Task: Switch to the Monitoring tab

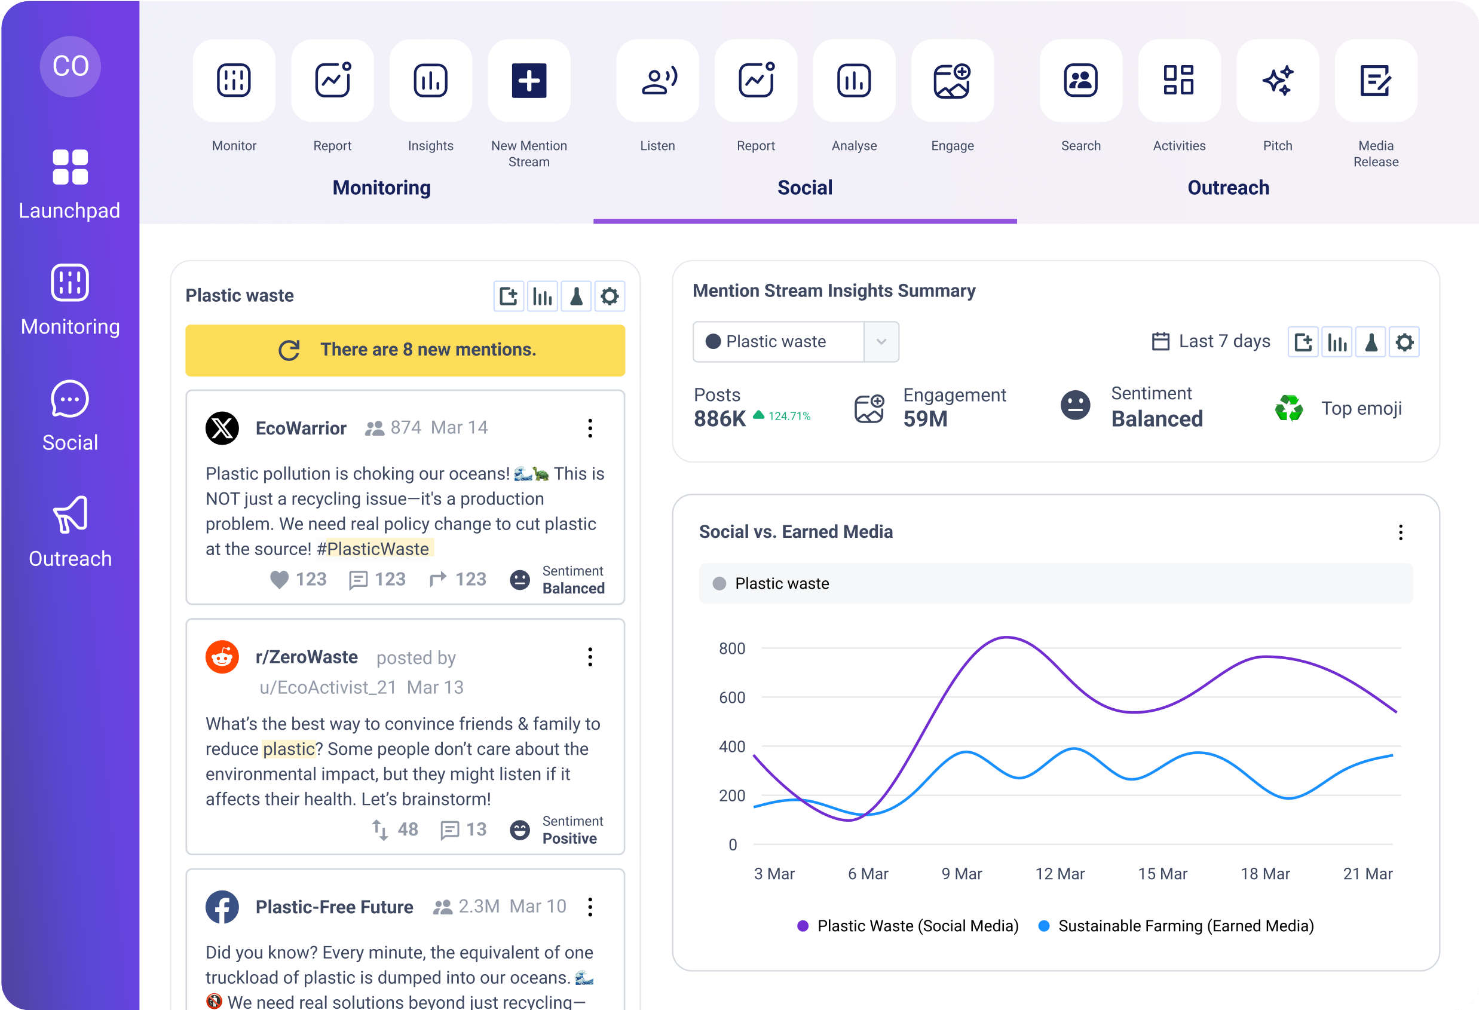Action: pos(381,187)
